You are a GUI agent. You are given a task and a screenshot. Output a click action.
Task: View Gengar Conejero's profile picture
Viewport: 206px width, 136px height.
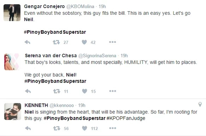click(12, 13)
